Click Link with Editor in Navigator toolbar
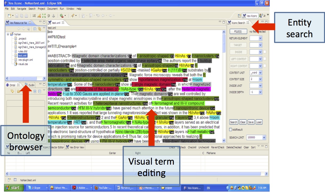This screenshot has height=192, width=325. [39, 29]
